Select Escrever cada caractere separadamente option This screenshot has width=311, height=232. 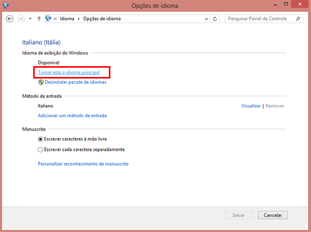[x=81, y=149]
